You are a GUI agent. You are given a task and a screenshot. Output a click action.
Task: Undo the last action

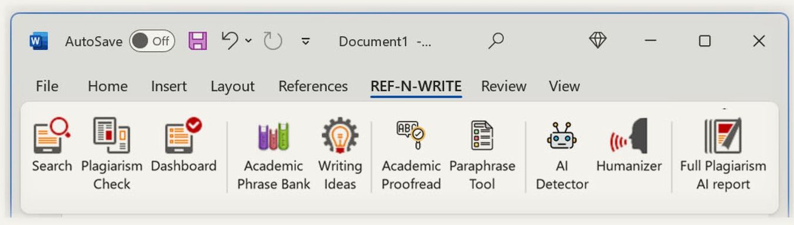coord(230,40)
